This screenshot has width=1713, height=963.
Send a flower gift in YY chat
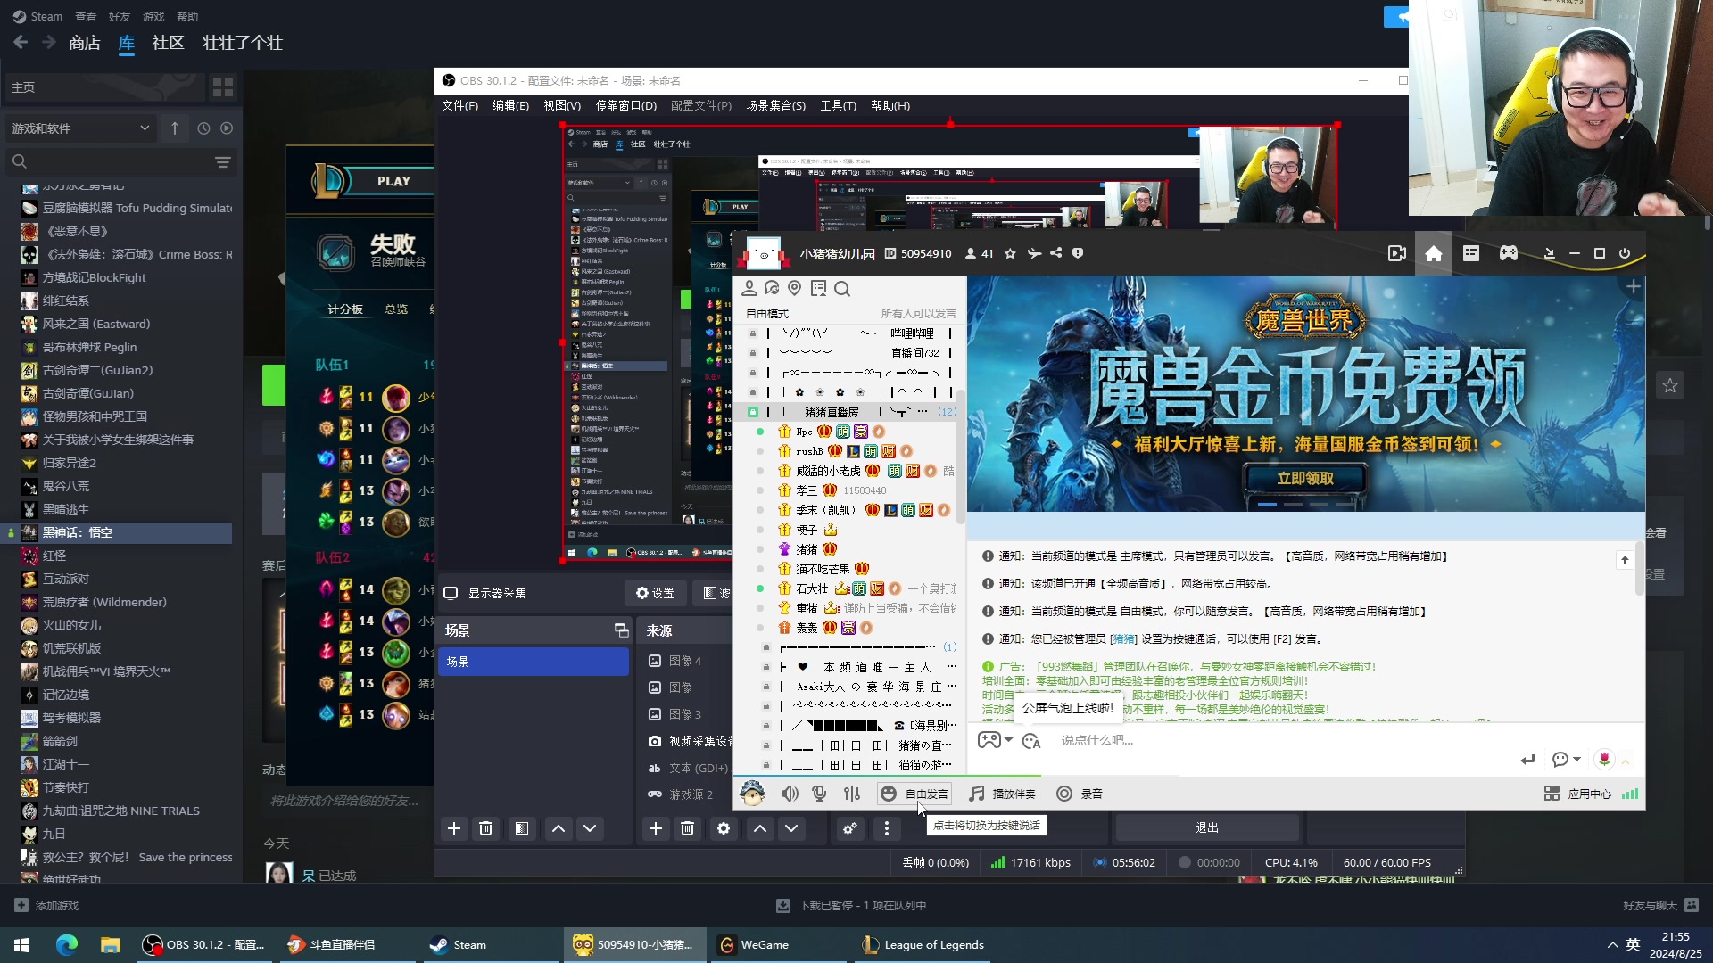pyautogui.click(x=1605, y=759)
